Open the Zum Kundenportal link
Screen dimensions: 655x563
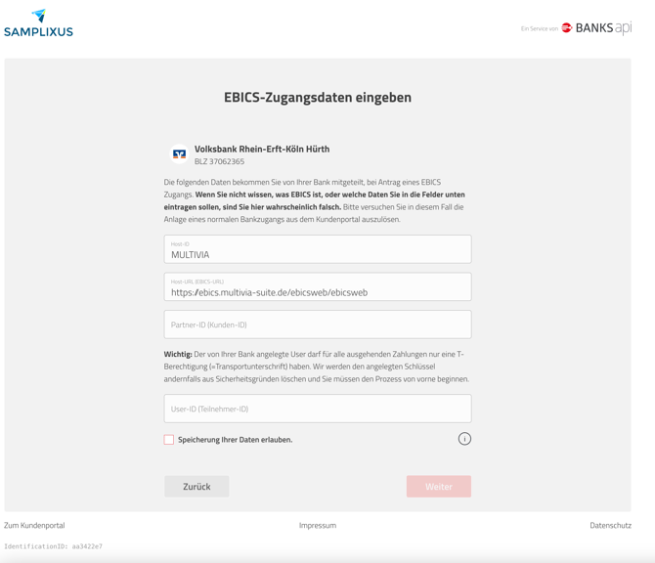(34, 525)
